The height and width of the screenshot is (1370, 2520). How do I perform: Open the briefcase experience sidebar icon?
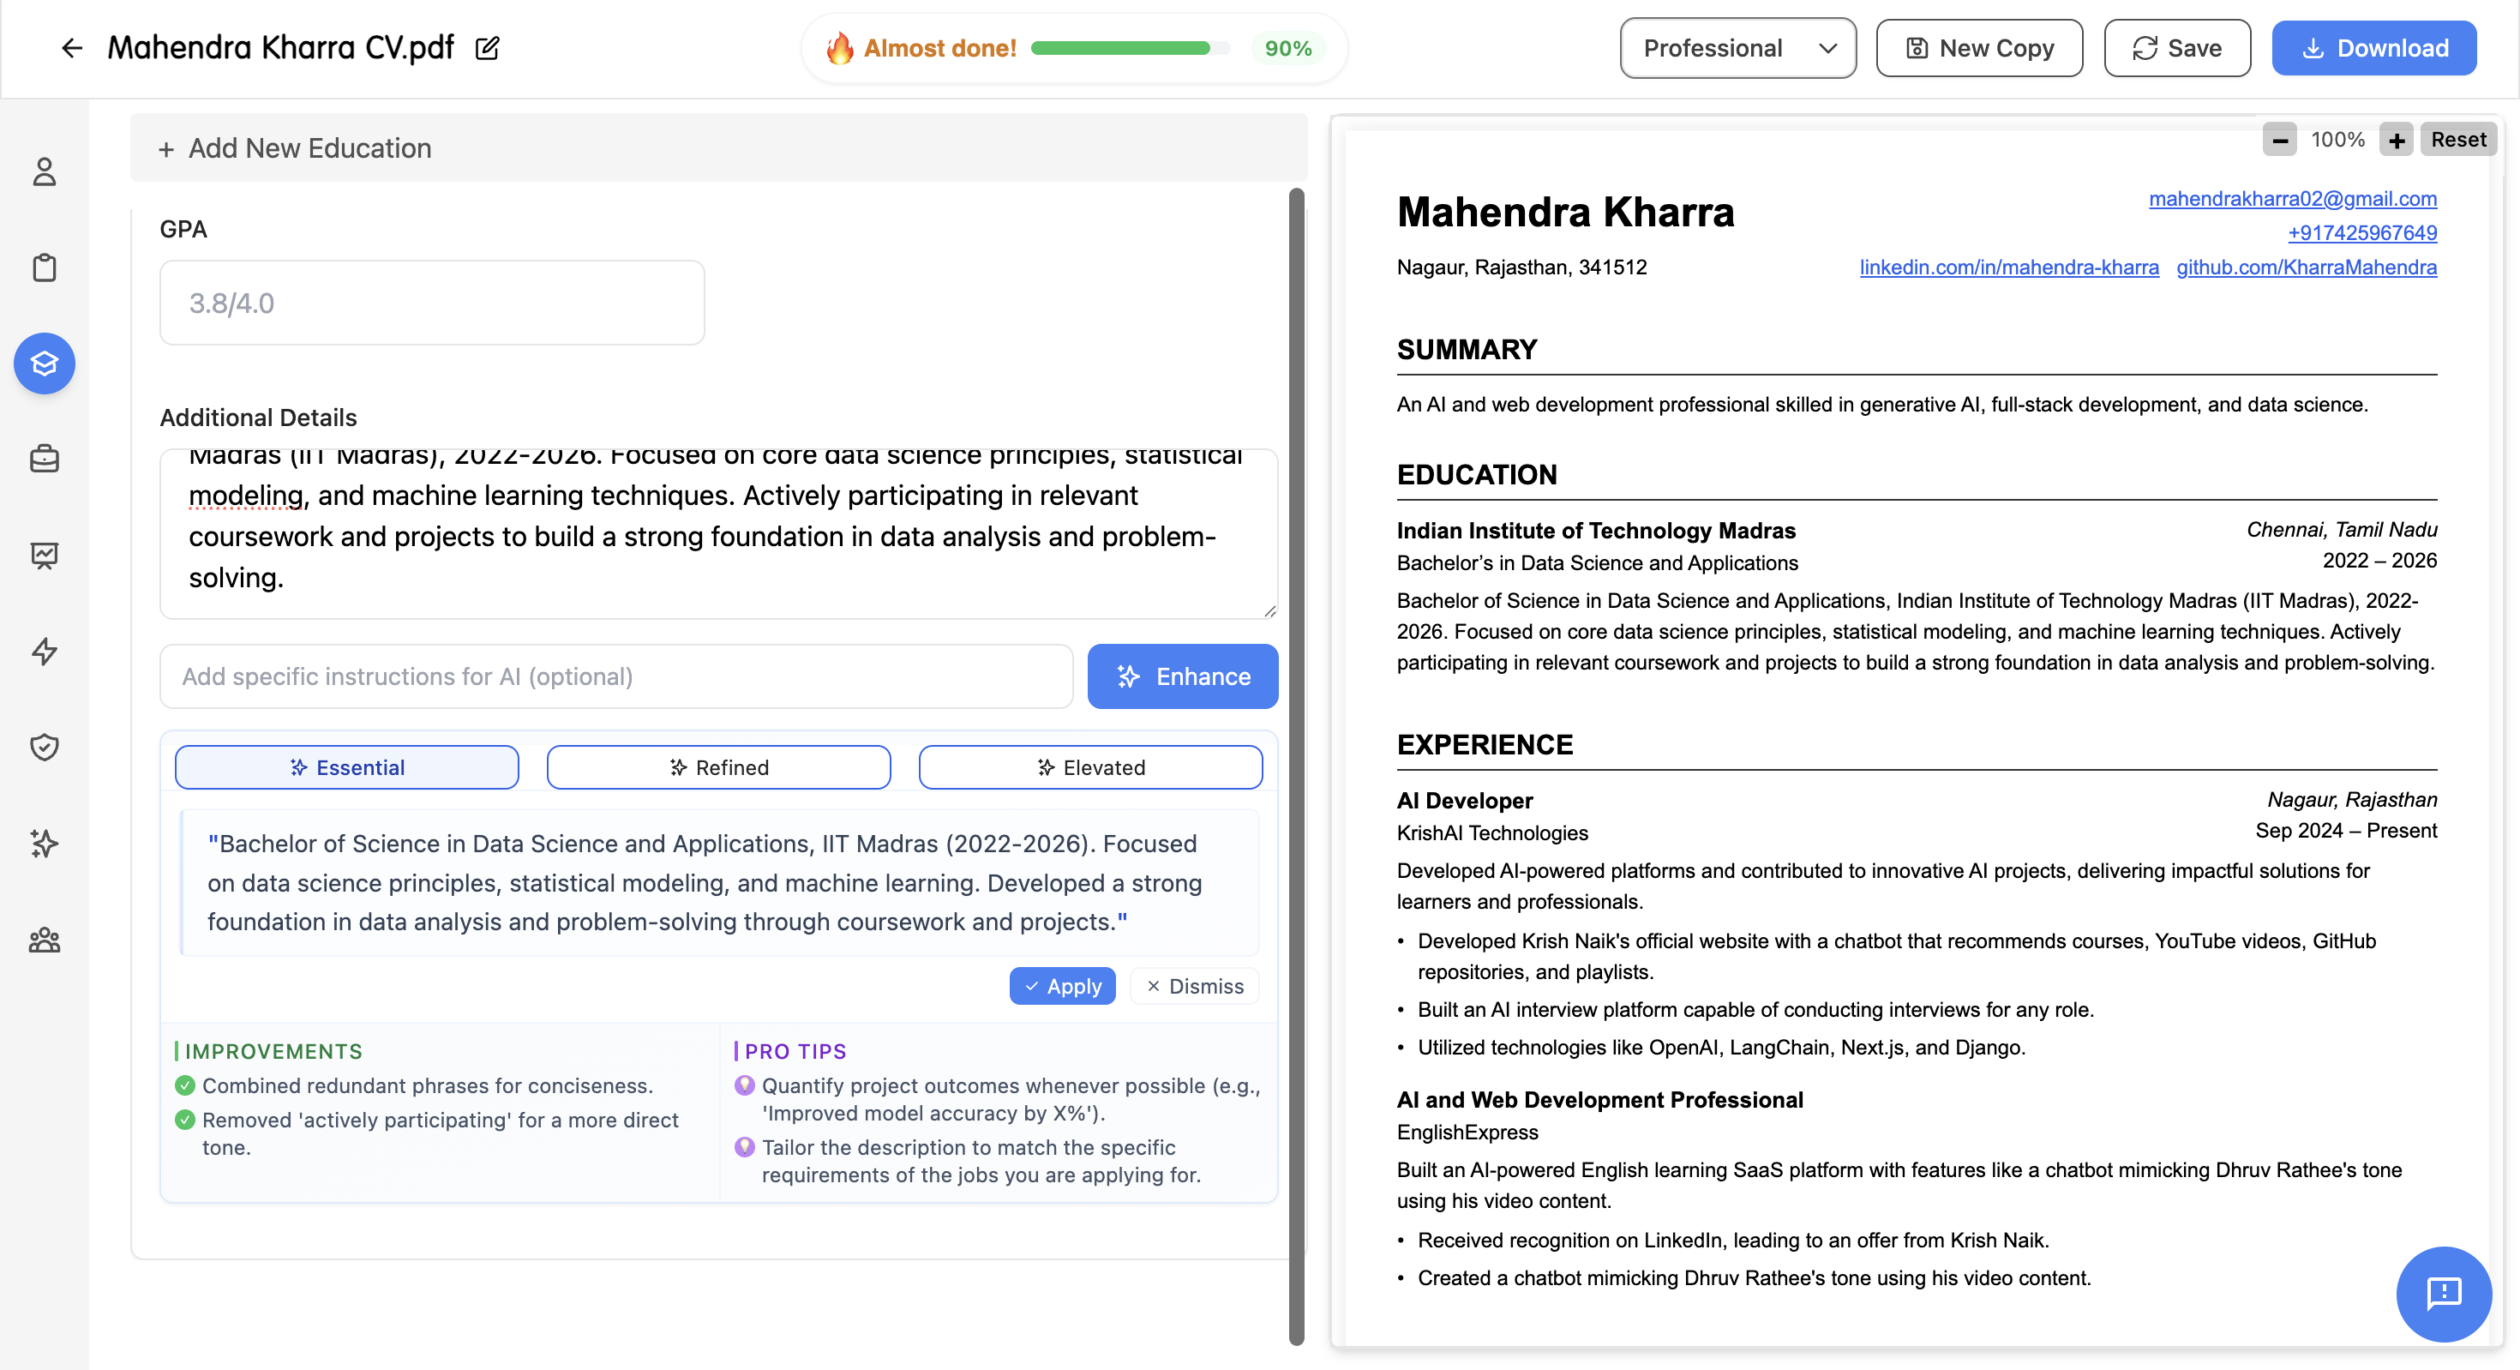click(x=44, y=458)
